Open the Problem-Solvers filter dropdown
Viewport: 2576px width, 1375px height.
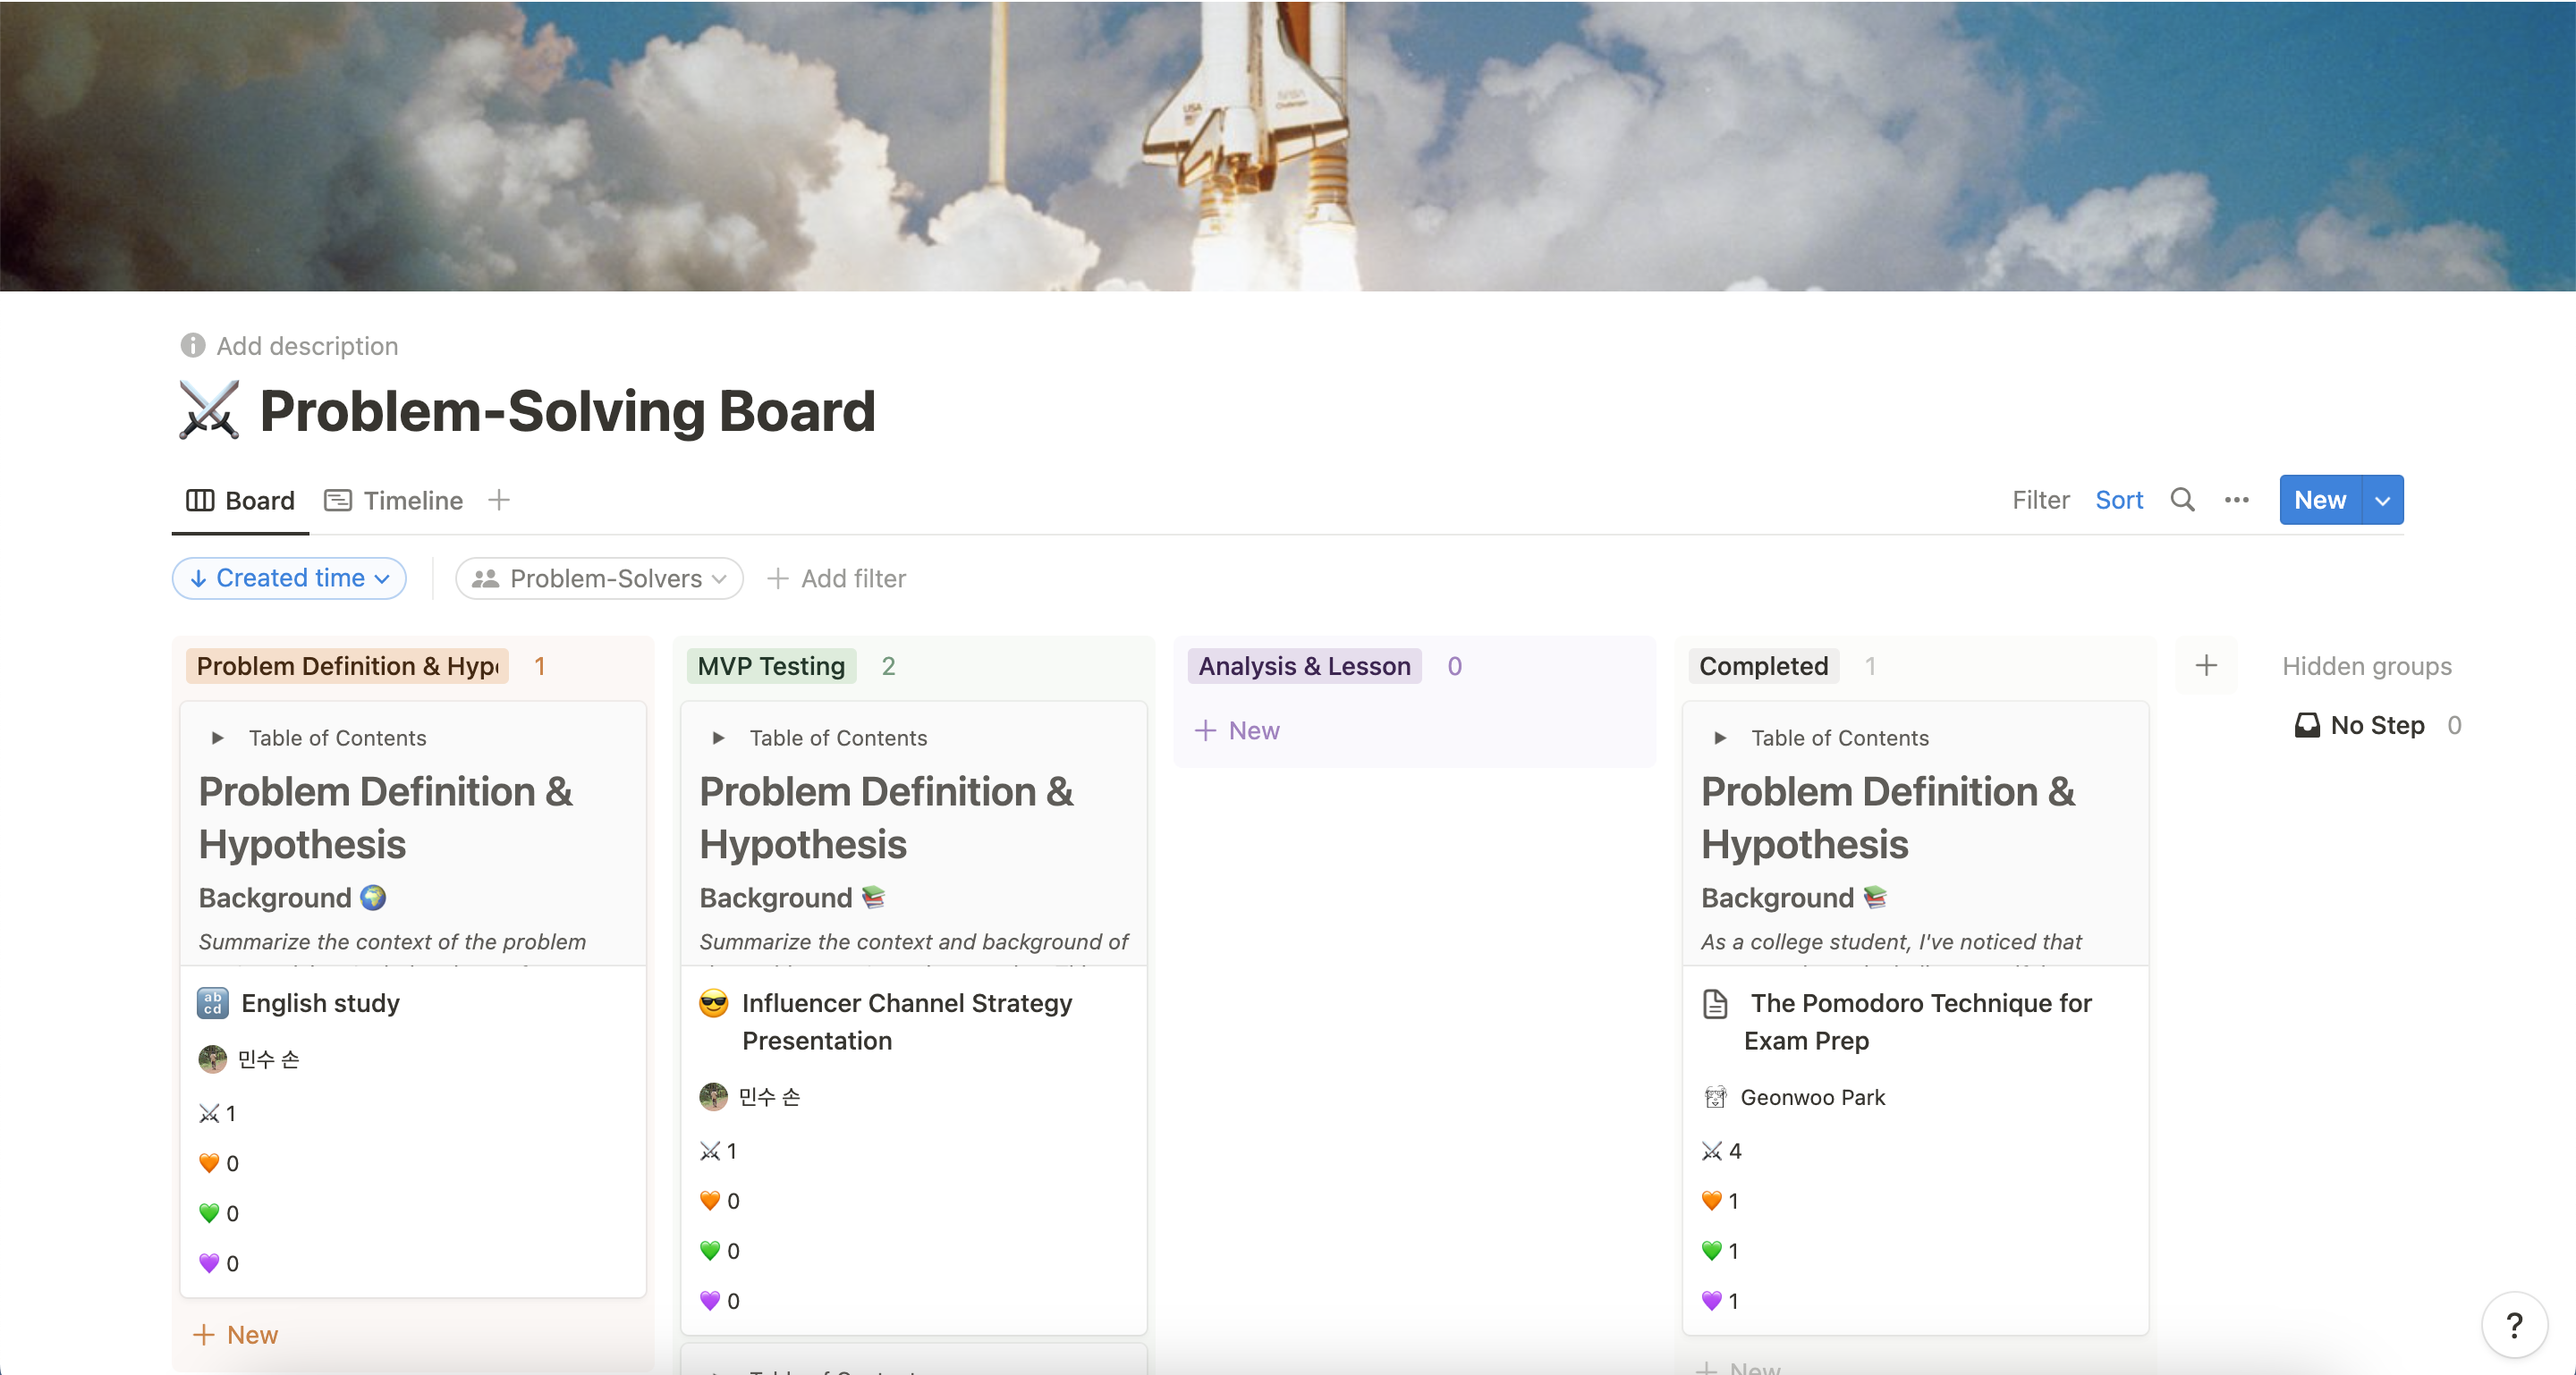pyautogui.click(x=599, y=578)
